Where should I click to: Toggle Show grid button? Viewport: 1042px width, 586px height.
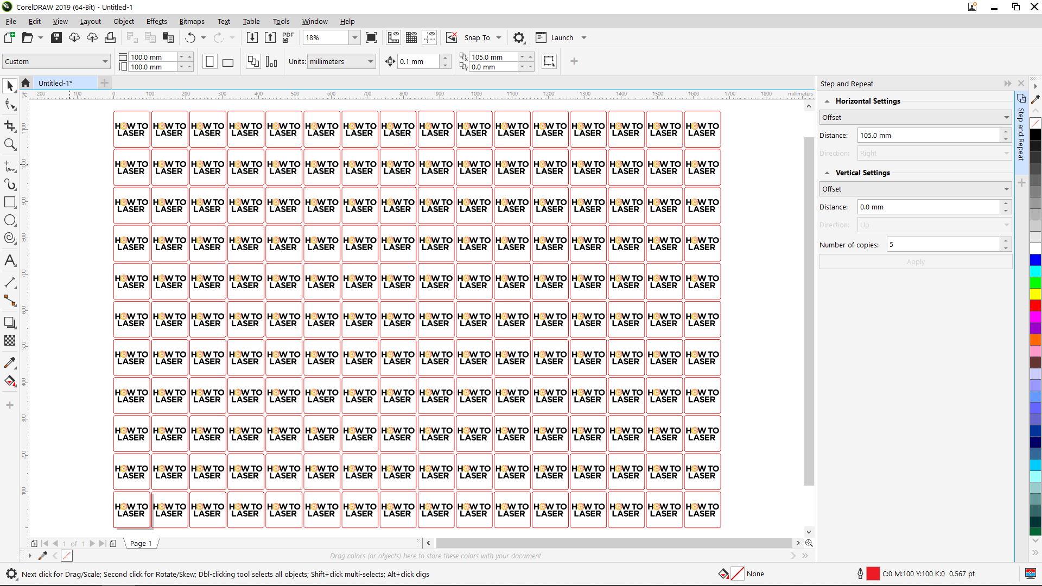tap(411, 37)
